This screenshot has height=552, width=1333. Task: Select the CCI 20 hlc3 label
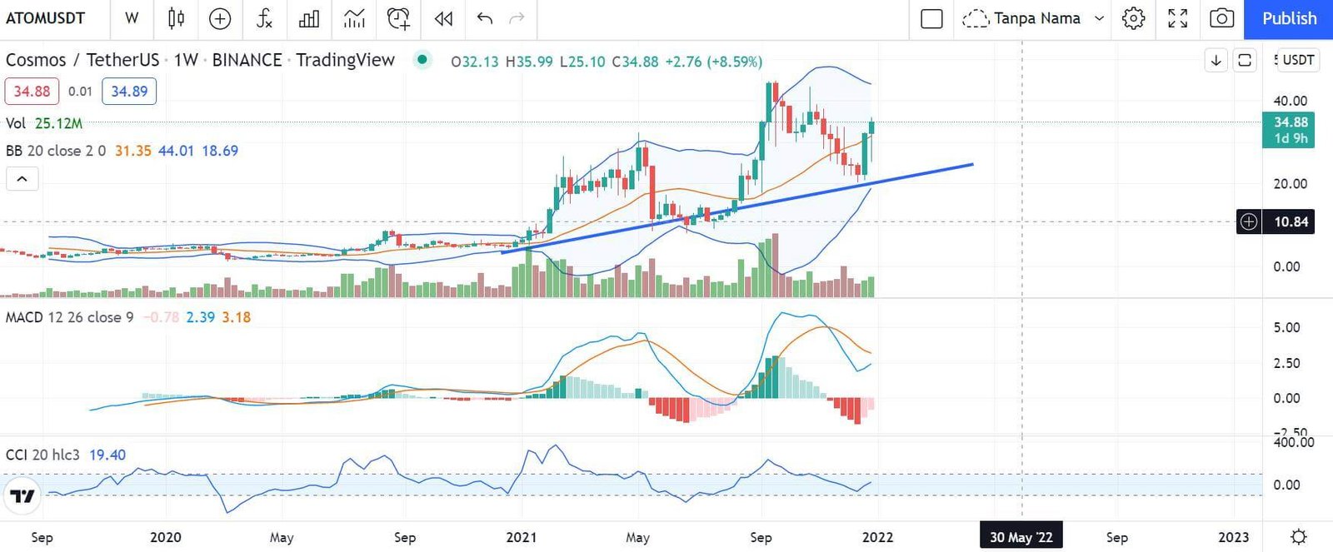click(42, 455)
